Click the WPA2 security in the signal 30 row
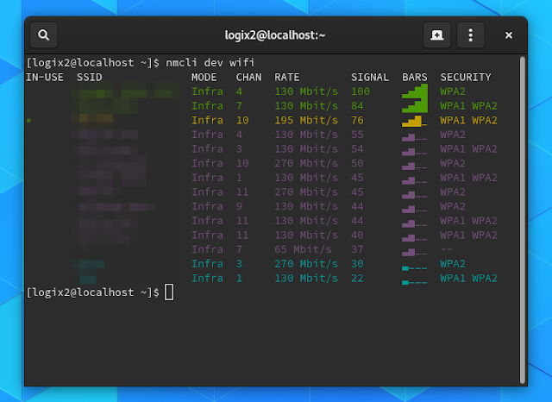 pos(453,264)
